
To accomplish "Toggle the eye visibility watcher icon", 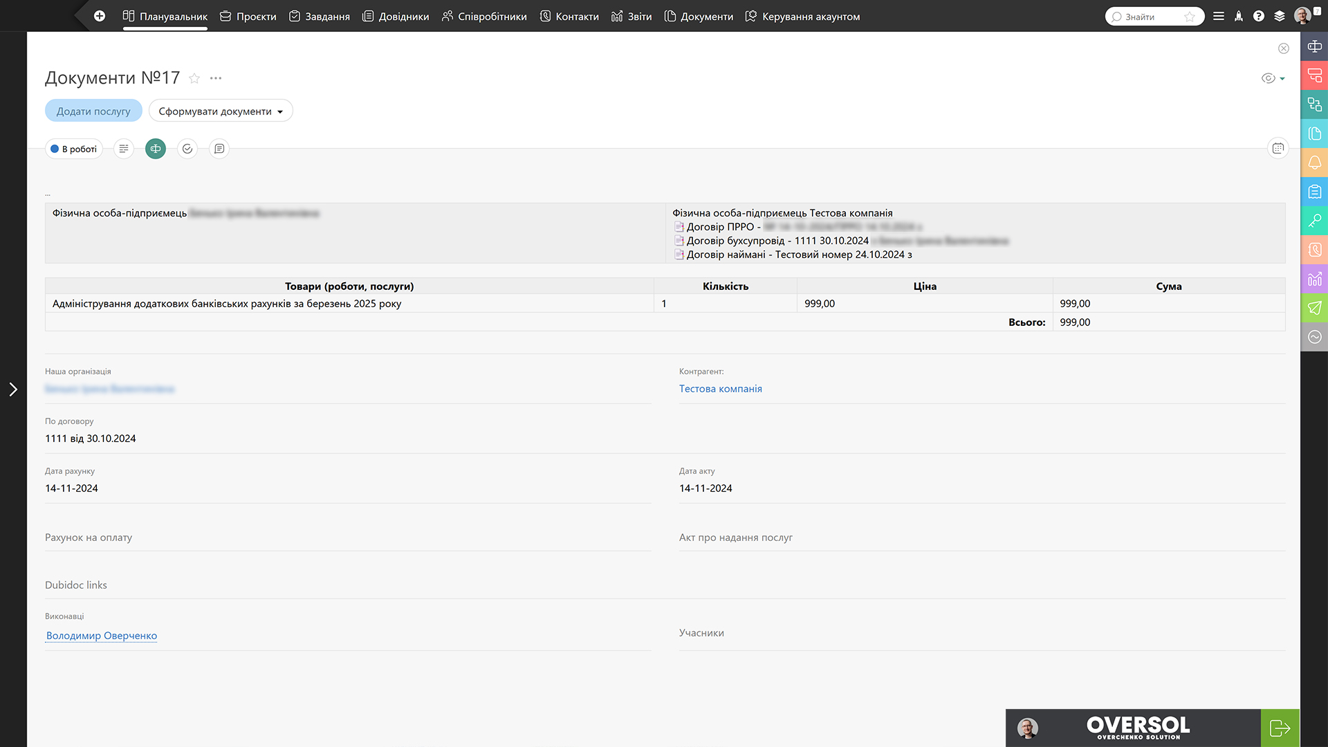I will pyautogui.click(x=1268, y=78).
